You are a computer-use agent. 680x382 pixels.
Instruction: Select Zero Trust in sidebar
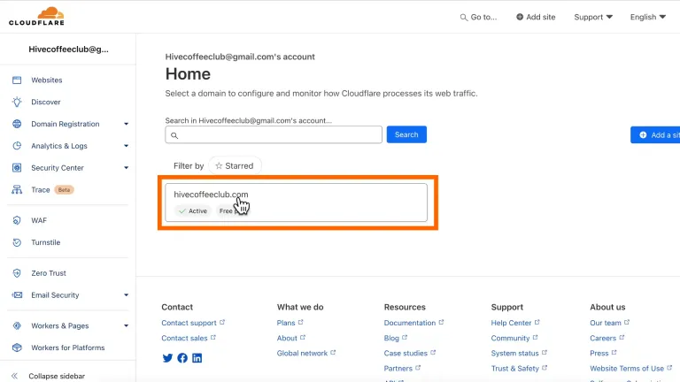[49, 273]
